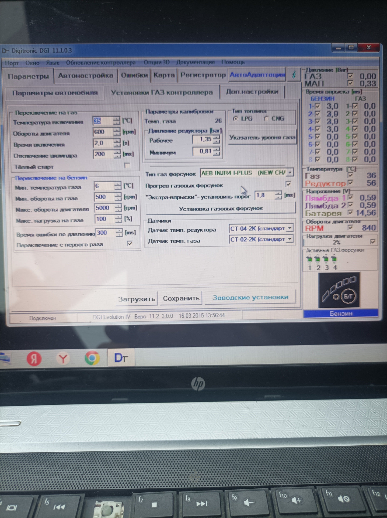Open the Порт menu

pos(12,63)
